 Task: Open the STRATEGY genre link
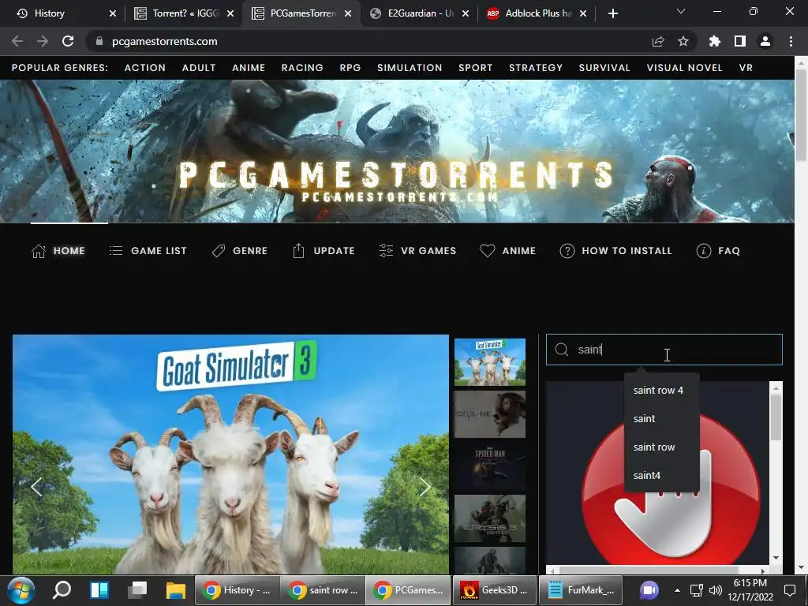point(536,68)
